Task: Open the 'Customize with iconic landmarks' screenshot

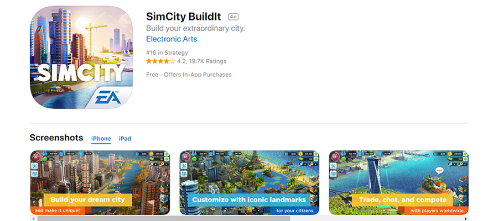Action: [x=250, y=183]
